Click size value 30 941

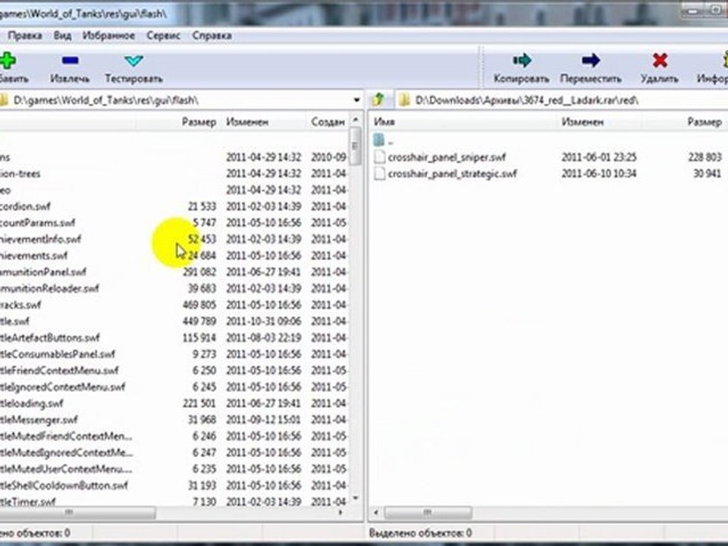[x=707, y=173]
